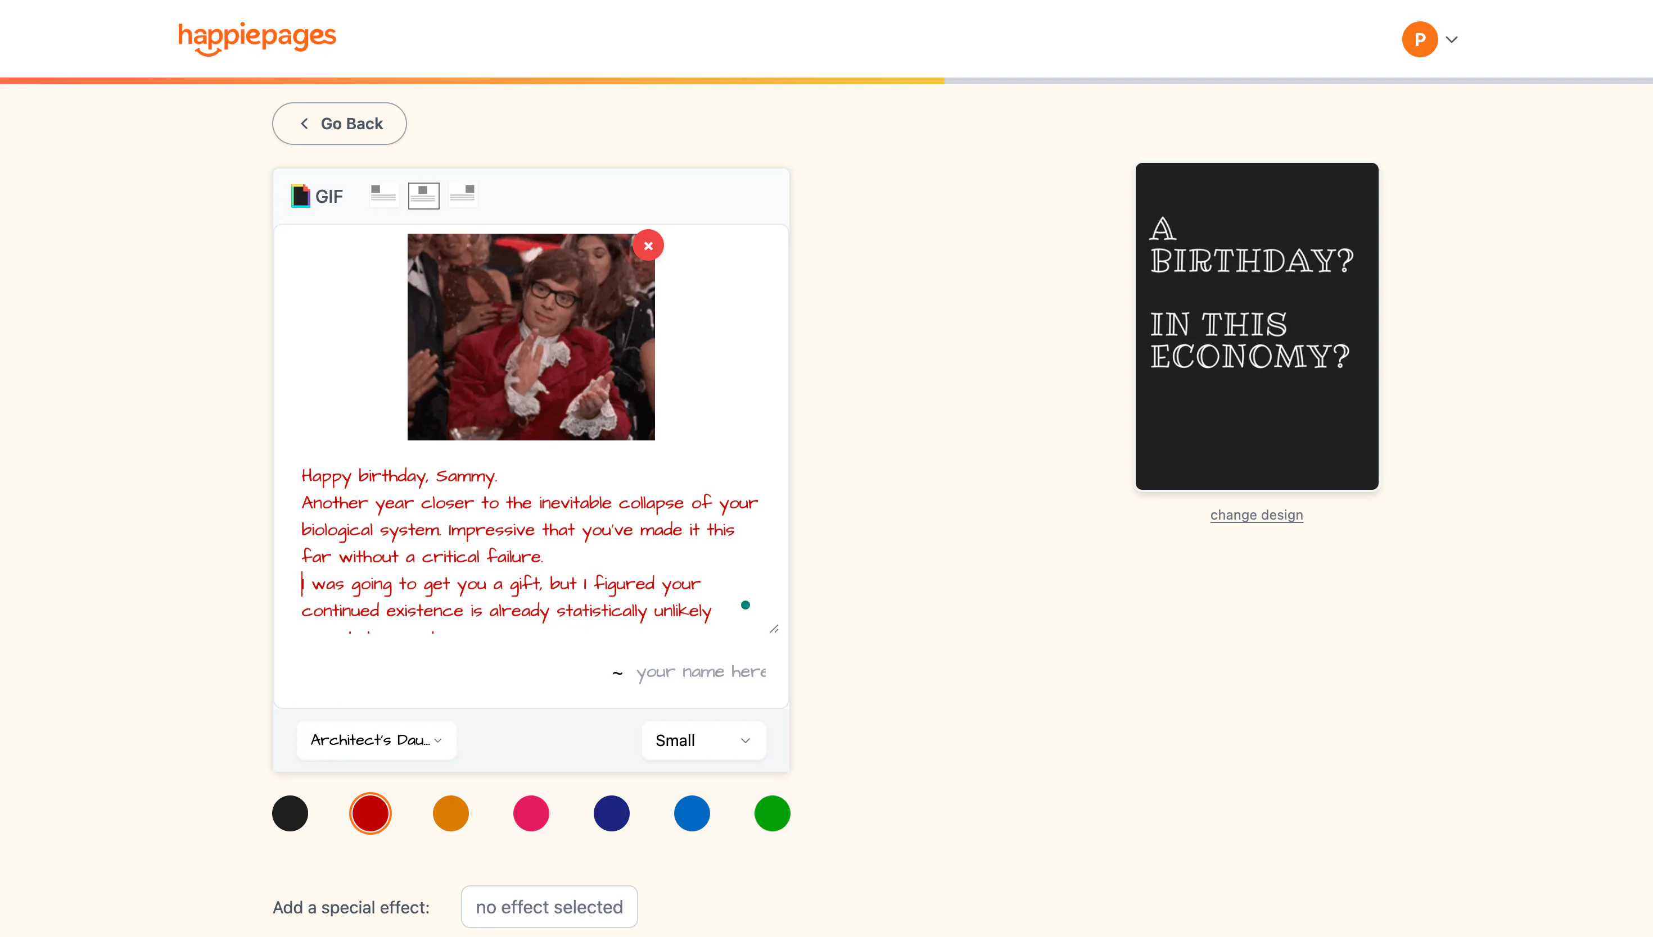This screenshot has height=937, width=1653.
Task: Click the 'A Birthday? In This Economy?' card preview
Action: point(1256,326)
